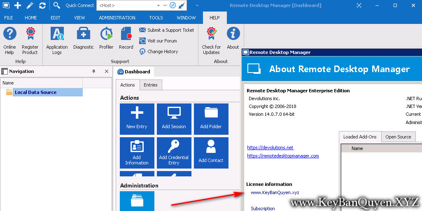
Task: Open the FILE menu
Action: point(9,18)
